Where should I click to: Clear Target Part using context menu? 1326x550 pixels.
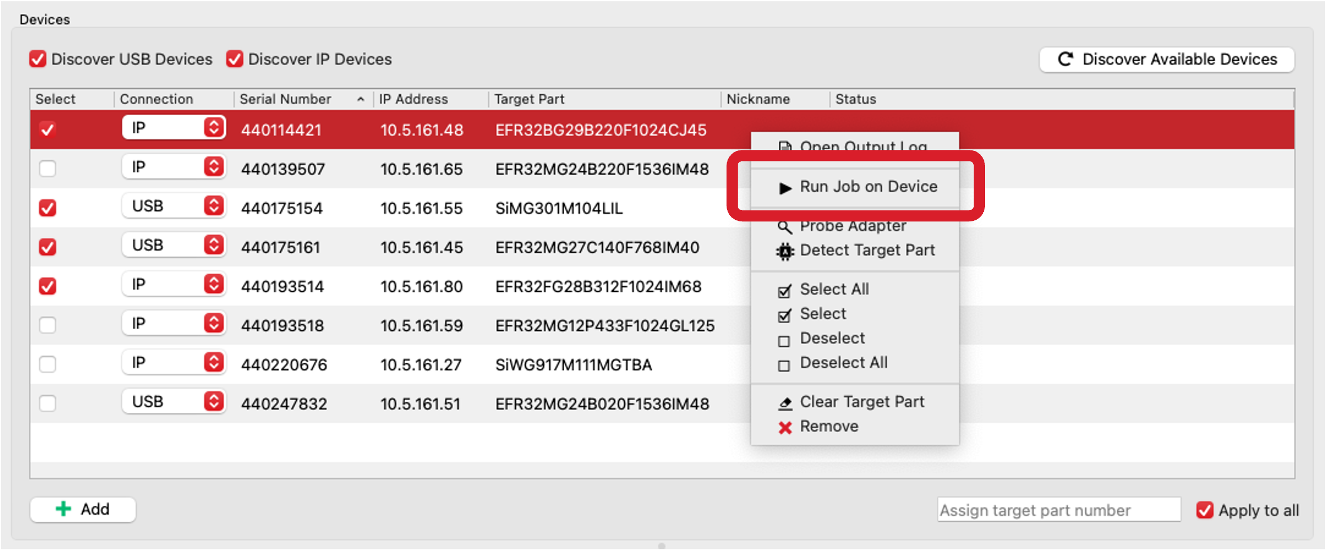click(x=862, y=401)
